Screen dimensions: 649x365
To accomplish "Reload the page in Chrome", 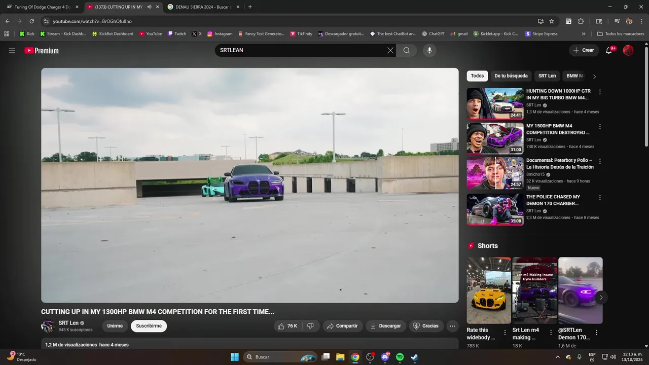I will [x=31, y=21].
